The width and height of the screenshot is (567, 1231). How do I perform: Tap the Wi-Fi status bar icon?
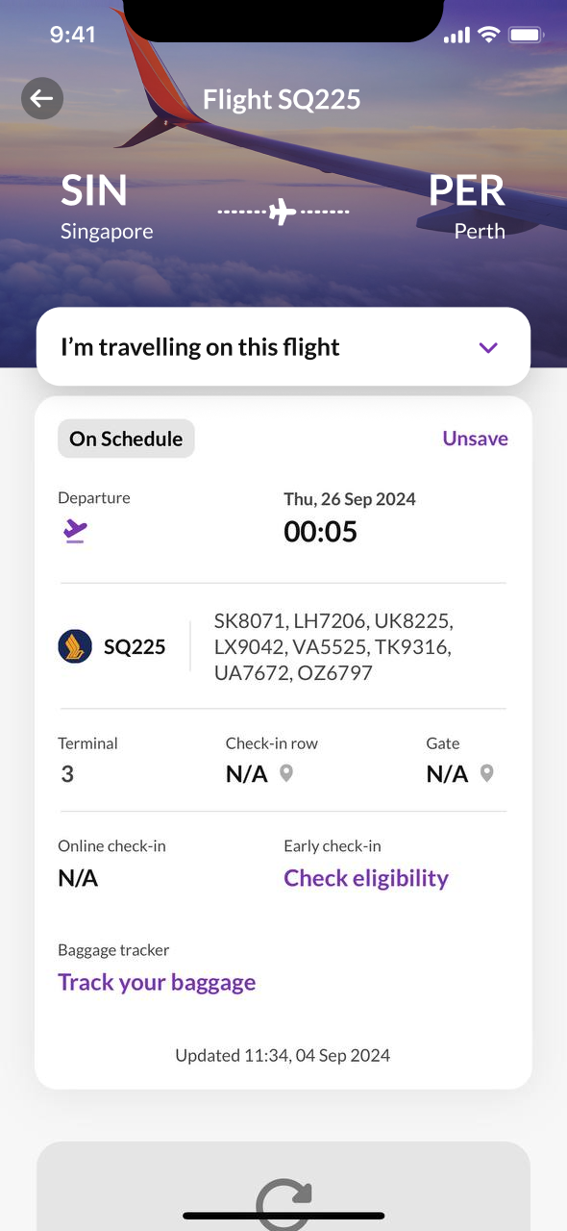(x=489, y=35)
